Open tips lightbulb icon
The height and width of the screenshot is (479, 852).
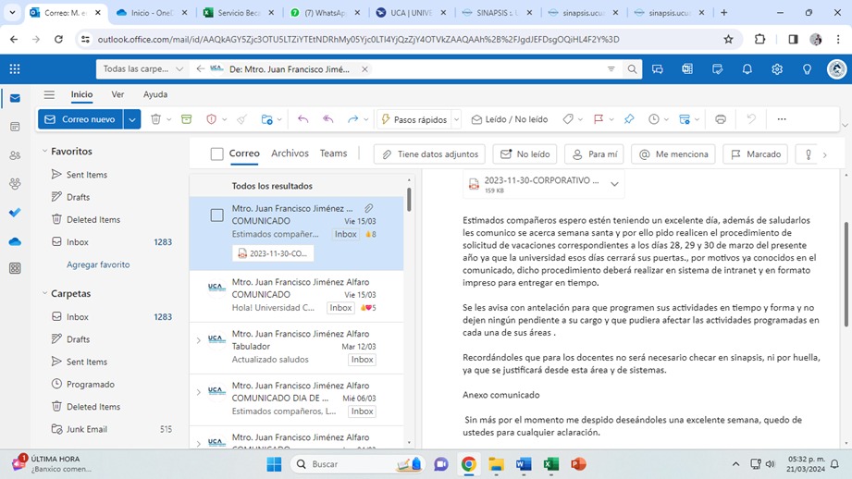[807, 69]
